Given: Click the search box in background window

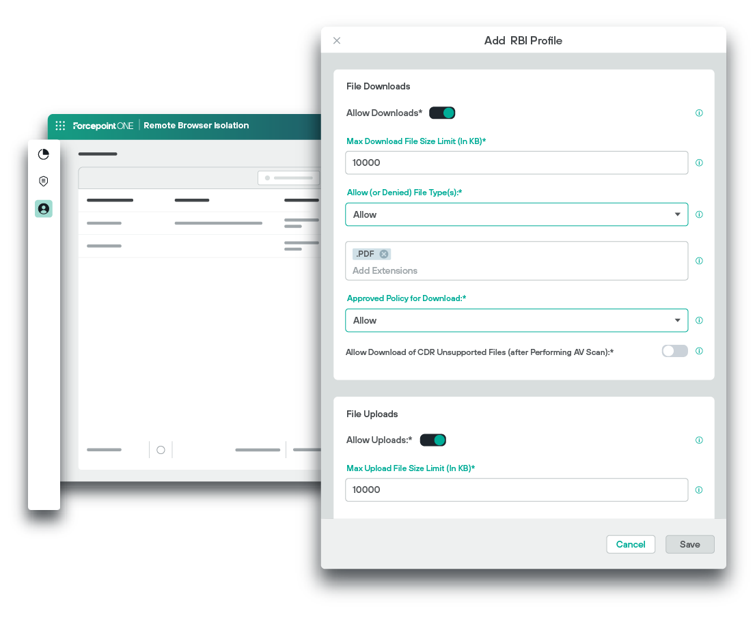Looking at the screenshot, I should [289, 178].
